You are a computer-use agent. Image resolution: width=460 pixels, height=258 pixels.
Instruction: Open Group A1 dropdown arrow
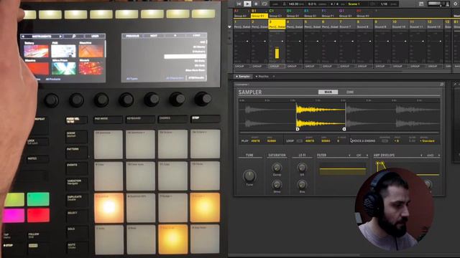[249, 11]
